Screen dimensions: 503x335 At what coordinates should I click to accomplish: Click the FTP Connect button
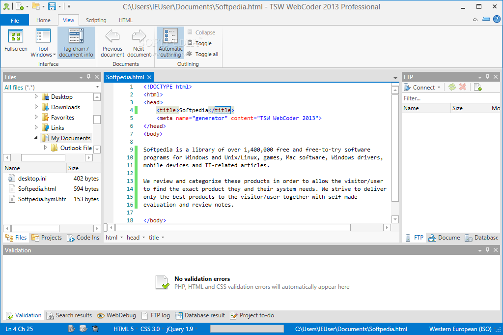click(x=422, y=88)
